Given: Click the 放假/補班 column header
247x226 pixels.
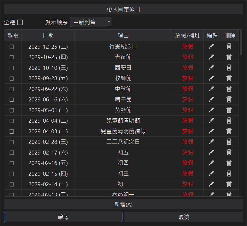Looking at the screenshot, I should [187, 36].
